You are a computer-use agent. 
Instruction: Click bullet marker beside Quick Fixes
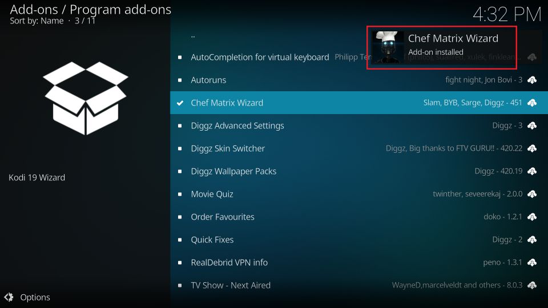180,240
